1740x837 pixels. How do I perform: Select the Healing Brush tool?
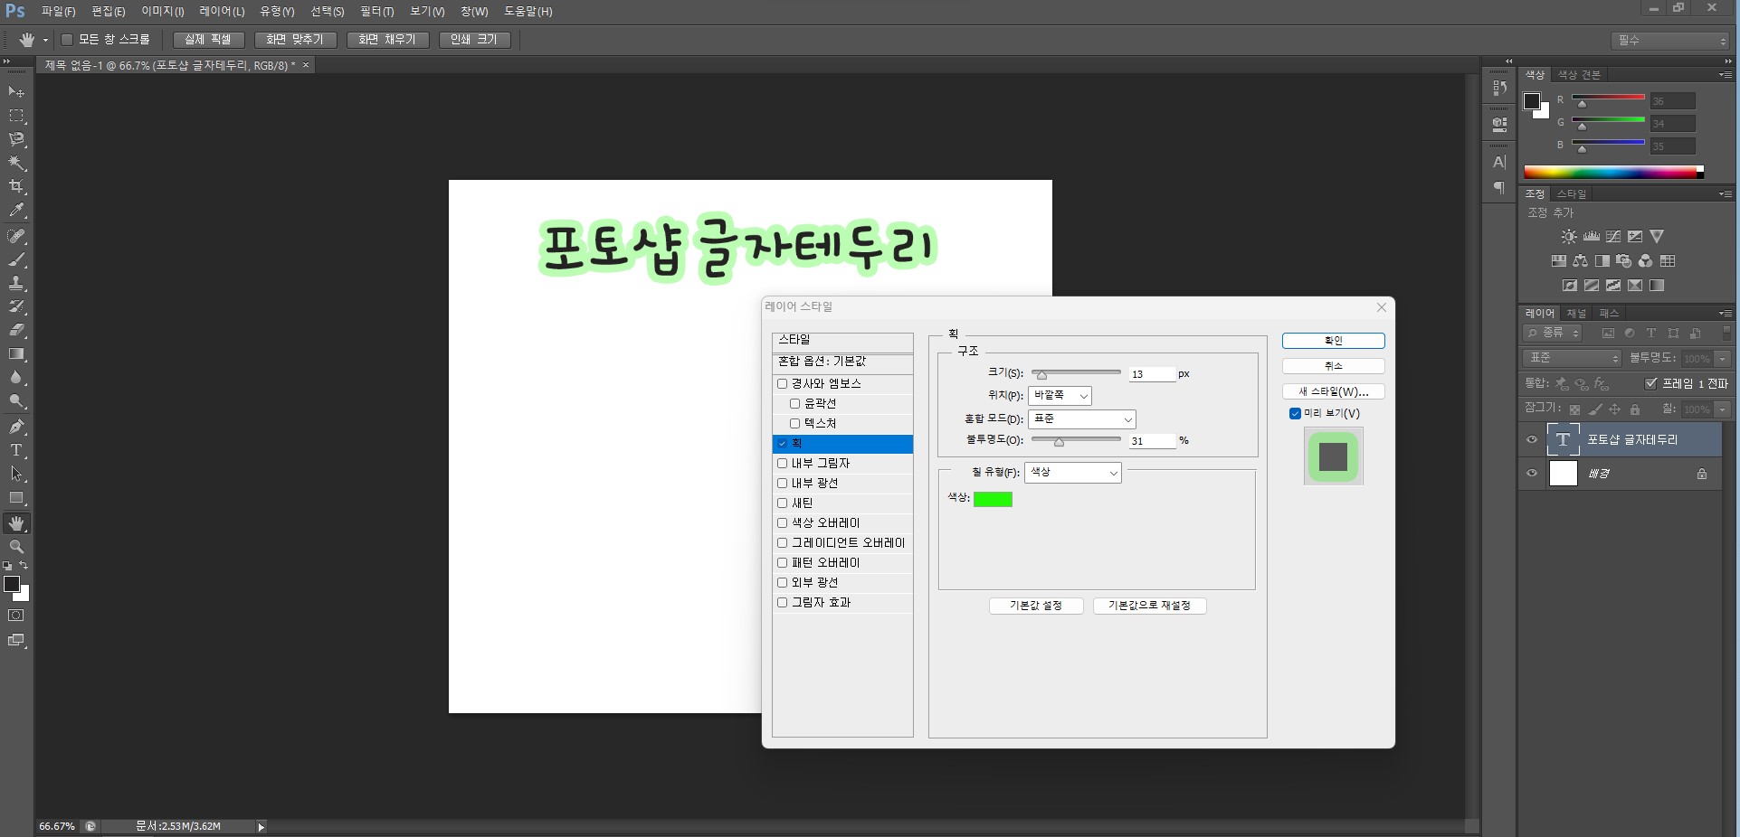[x=16, y=236]
